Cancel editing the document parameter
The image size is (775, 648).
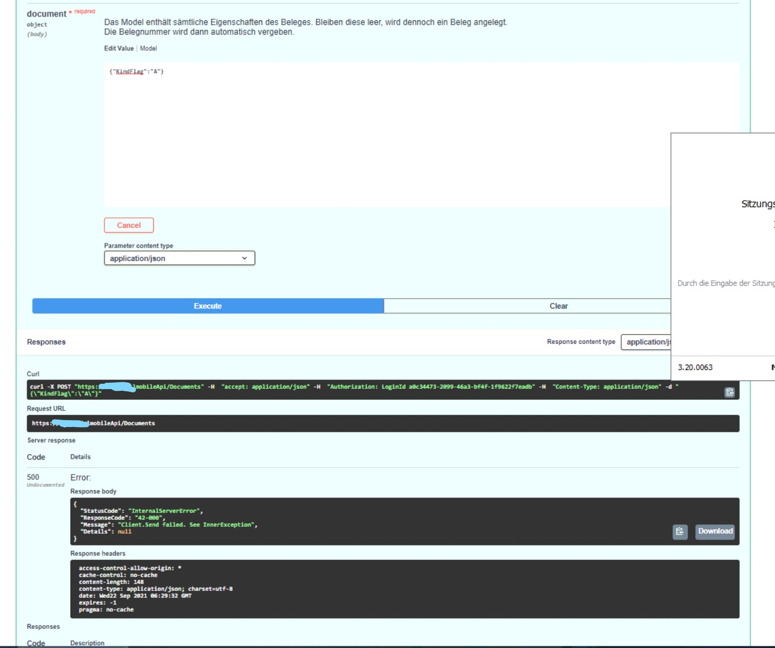pos(129,225)
